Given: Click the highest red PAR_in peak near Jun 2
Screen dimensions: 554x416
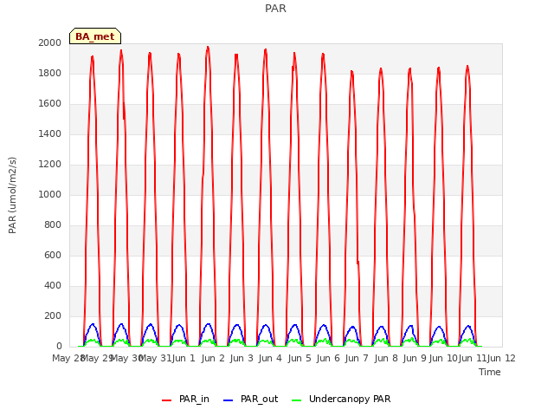Looking at the screenshot, I should point(208,47).
